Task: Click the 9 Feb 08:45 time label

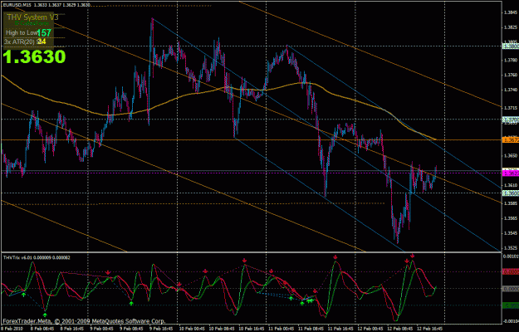Action: [x=130, y=329]
